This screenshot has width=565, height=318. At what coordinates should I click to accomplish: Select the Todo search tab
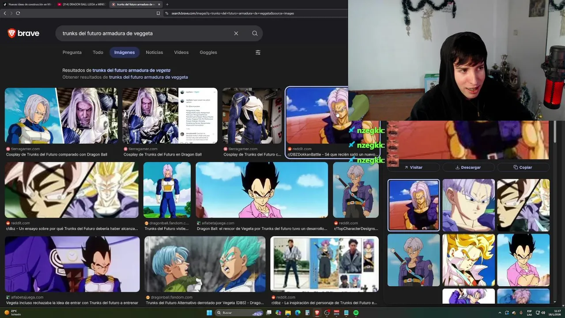pyautogui.click(x=98, y=52)
